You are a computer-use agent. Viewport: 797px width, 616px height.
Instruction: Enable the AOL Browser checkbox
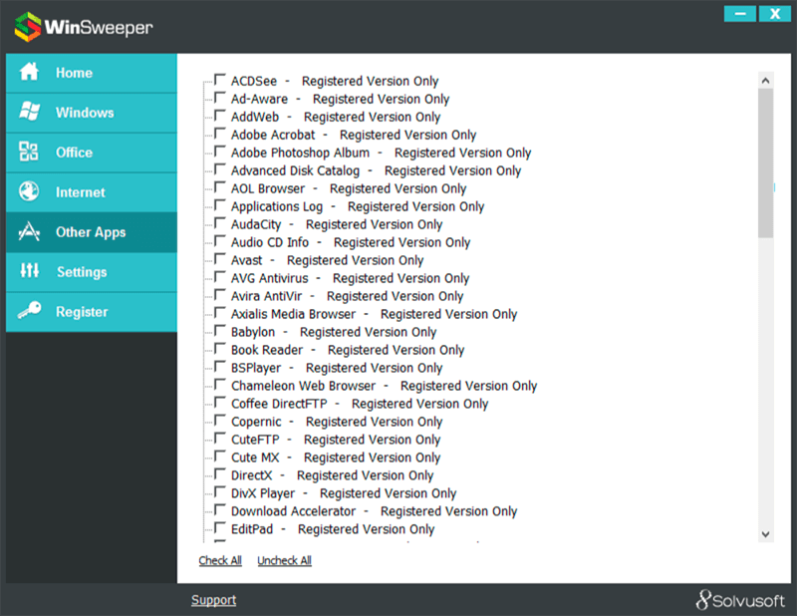point(219,187)
